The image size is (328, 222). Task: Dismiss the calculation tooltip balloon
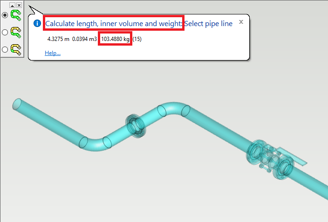[241, 22]
